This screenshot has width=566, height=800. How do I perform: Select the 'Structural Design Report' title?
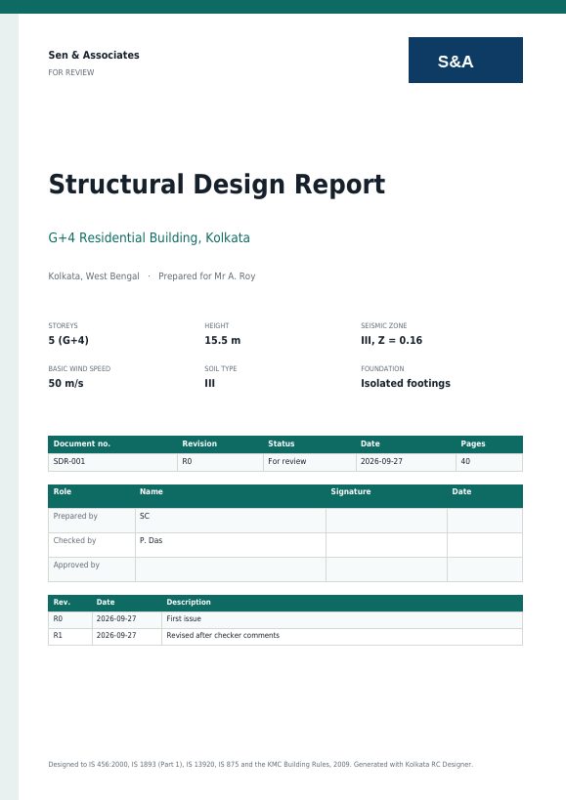[216, 185]
